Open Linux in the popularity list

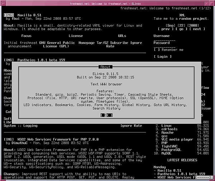166,125
